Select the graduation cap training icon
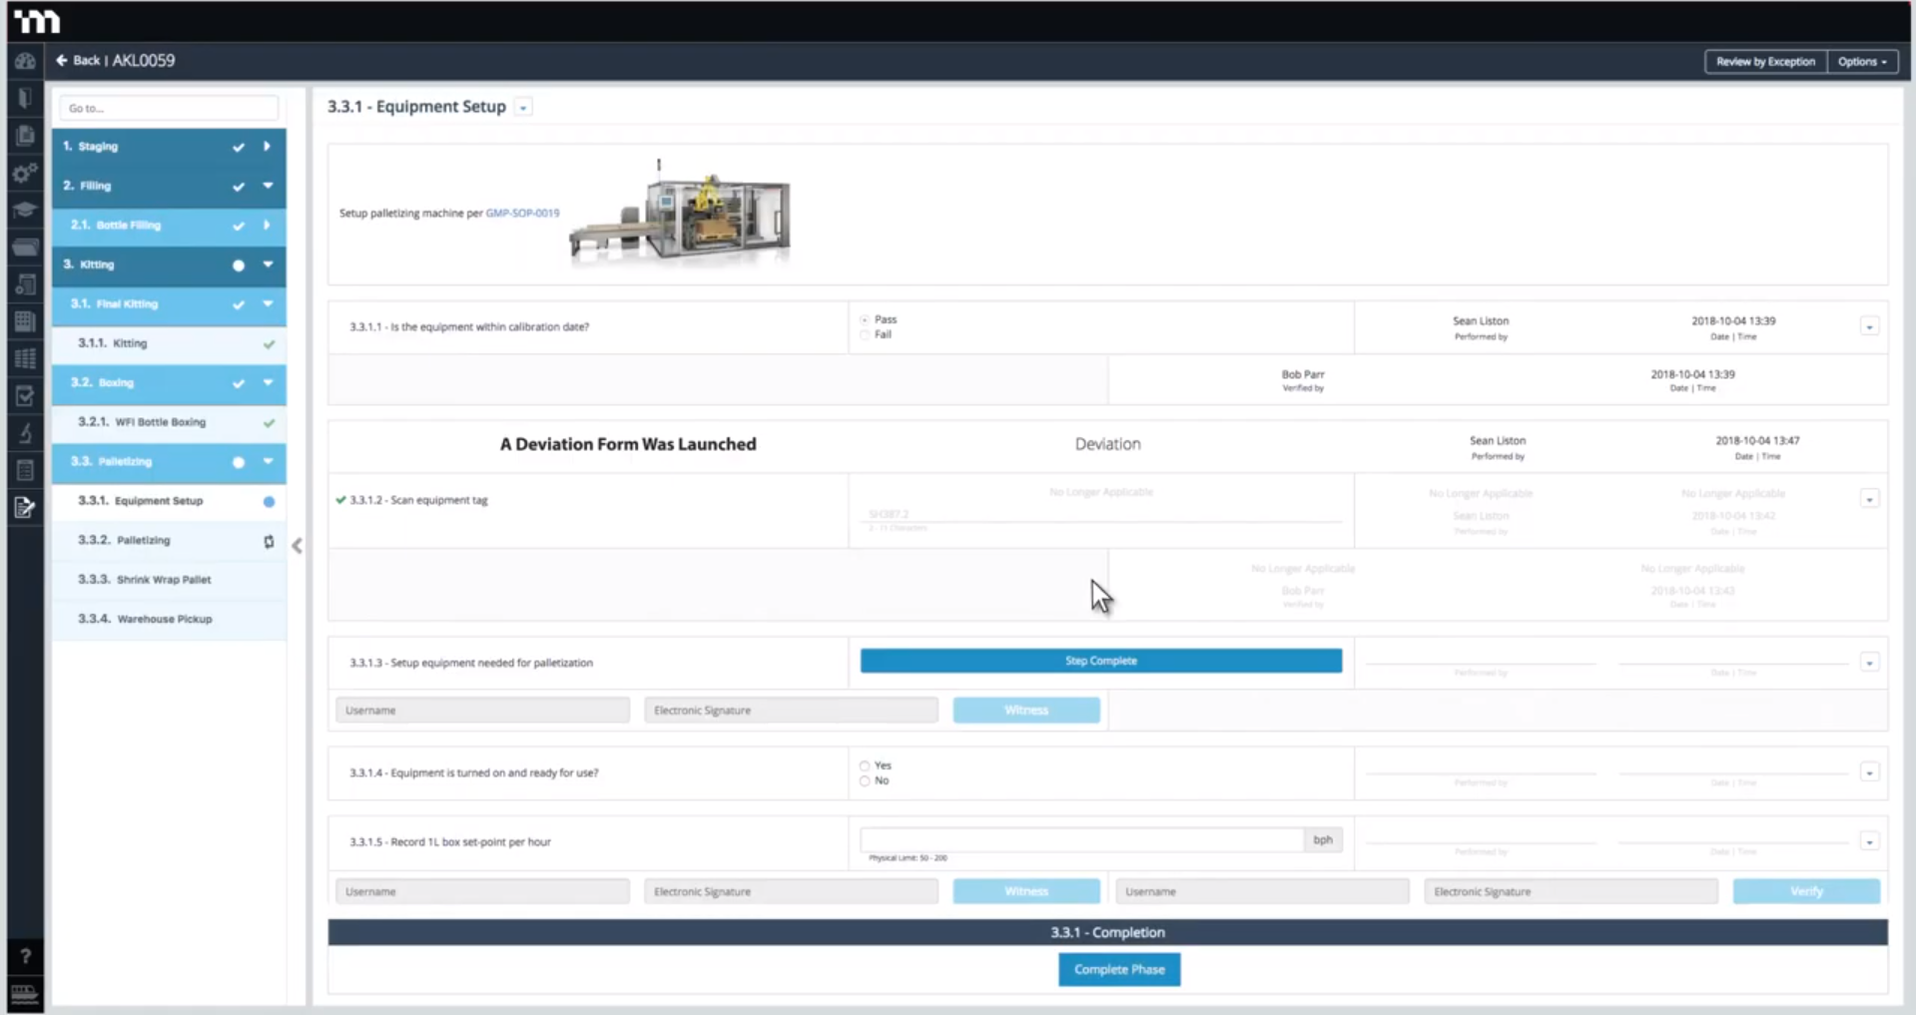The height and width of the screenshot is (1015, 1916). [25, 210]
